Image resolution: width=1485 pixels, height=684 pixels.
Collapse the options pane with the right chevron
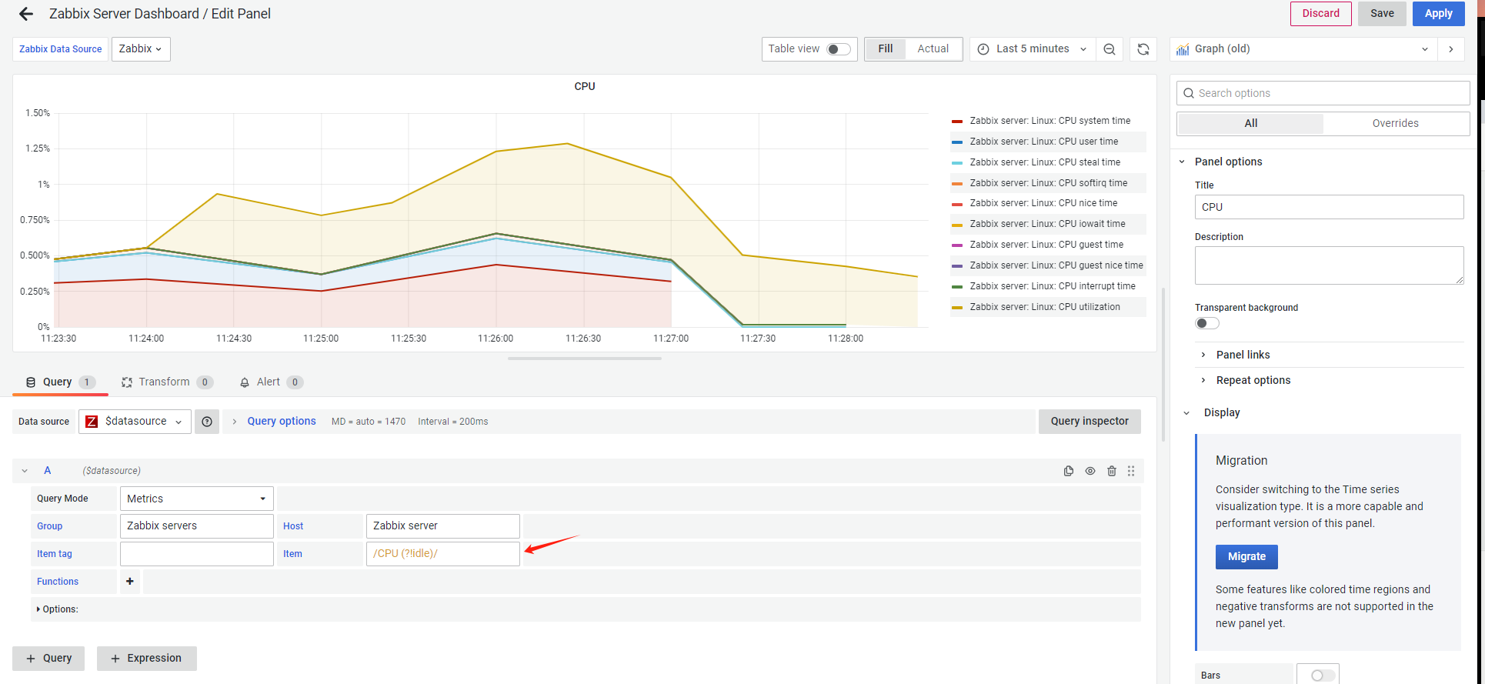click(x=1451, y=49)
